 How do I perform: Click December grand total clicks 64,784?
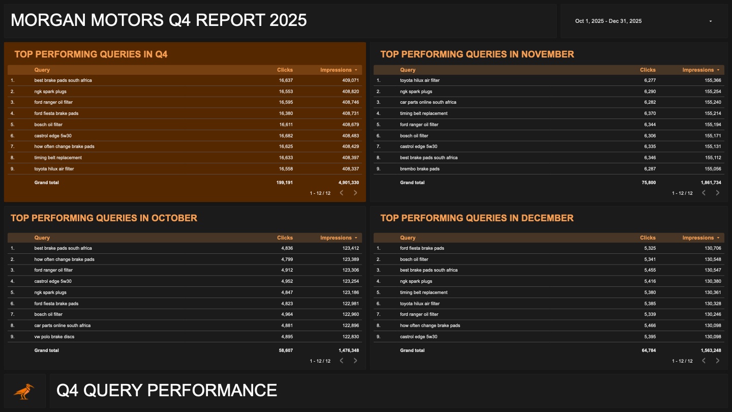click(648, 350)
